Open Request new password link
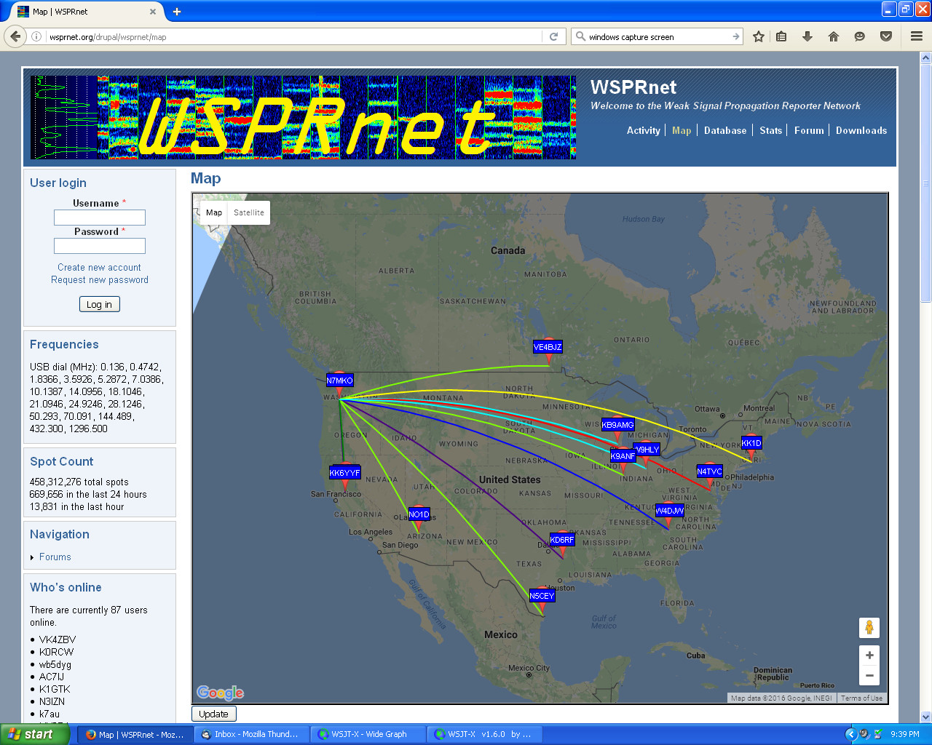932x745 pixels. pos(100,279)
